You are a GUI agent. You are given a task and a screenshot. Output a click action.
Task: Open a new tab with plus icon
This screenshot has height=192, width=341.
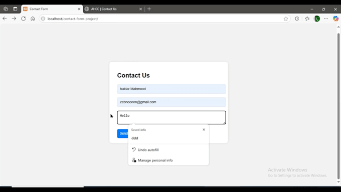pos(149,9)
